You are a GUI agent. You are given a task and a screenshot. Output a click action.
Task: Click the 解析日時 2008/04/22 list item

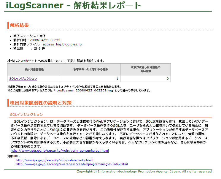[36, 40]
